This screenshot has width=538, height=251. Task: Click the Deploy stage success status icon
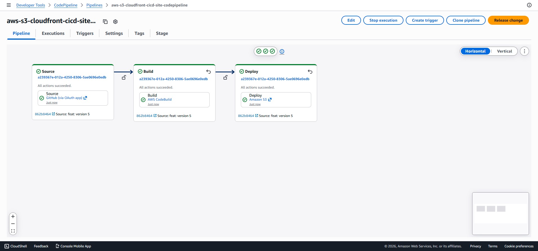pos(242,71)
